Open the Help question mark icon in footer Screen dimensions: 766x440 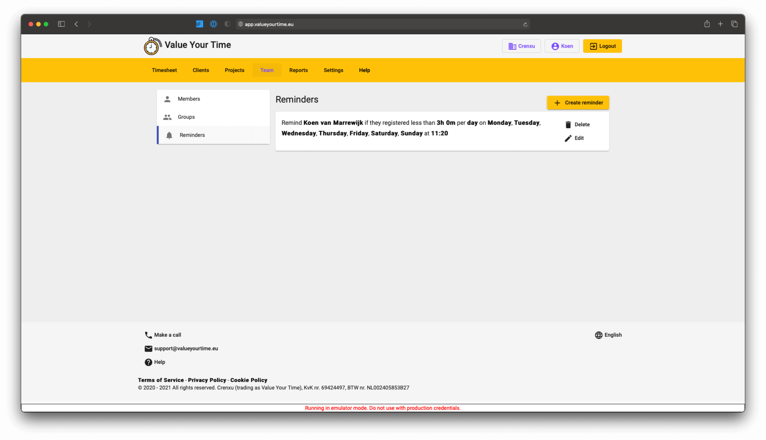coord(148,362)
